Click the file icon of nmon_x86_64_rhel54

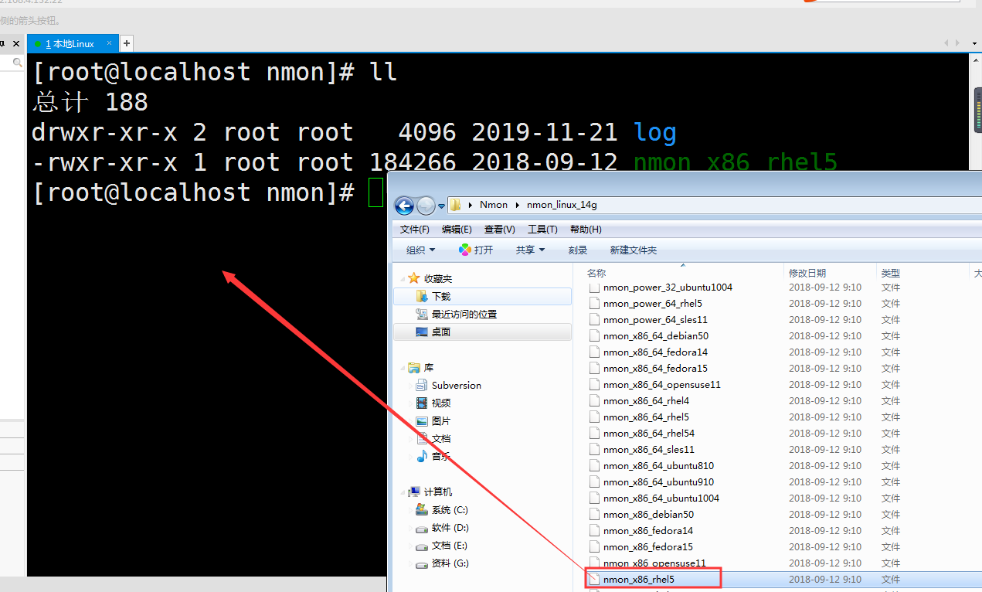pyautogui.click(x=594, y=434)
